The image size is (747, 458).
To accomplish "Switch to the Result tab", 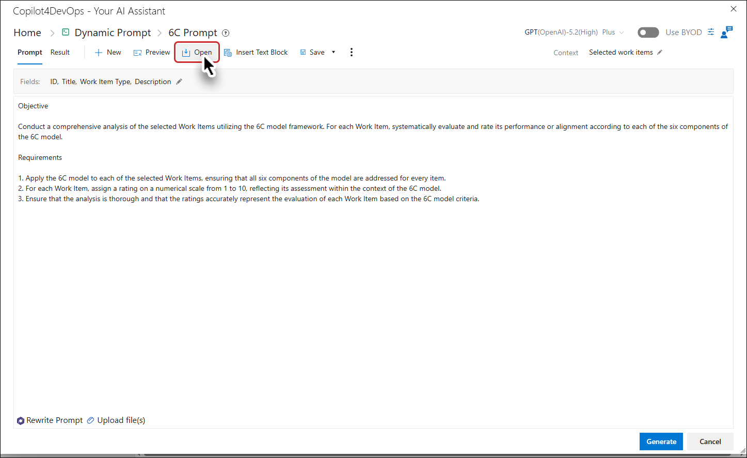I will click(x=60, y=52).
